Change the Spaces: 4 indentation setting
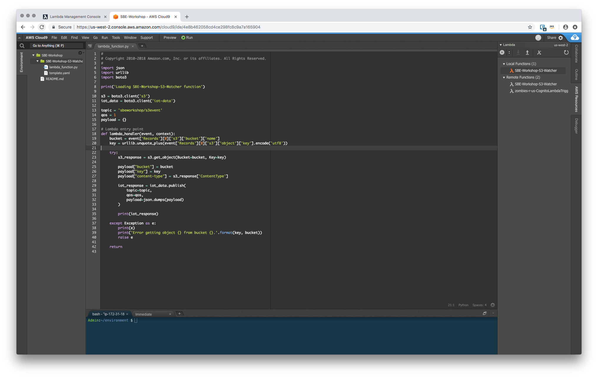This screenshot has width=598, height=378. [x=479, y=305]
